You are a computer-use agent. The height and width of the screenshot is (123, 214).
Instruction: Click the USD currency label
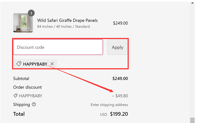coord(104,114)
